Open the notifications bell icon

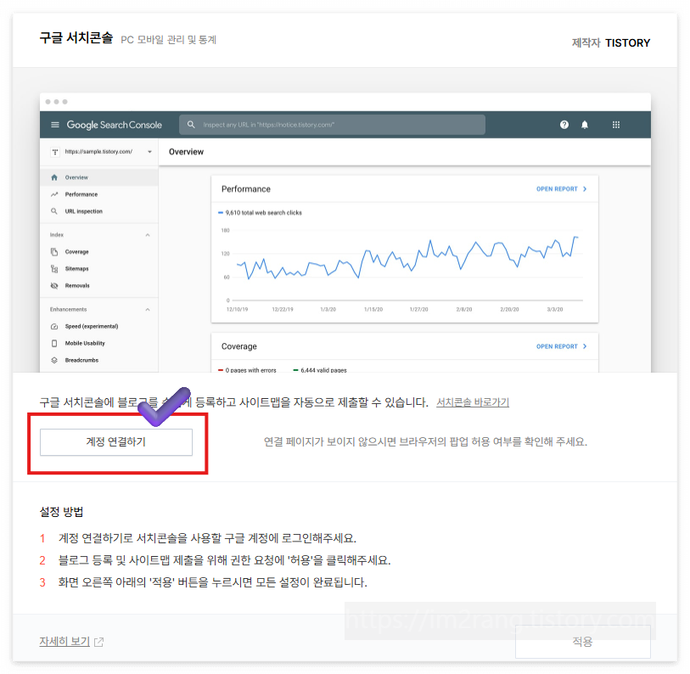click(585, 125)
